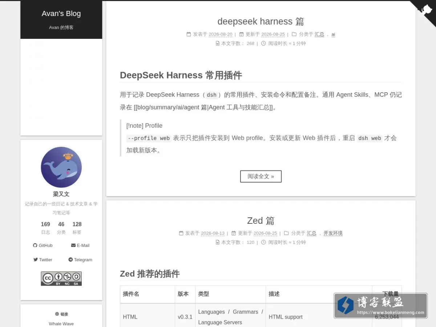Screen dimensions: 436x327
Task: Click the Zed 推荐的插件 heading
Action: [150, 274]
